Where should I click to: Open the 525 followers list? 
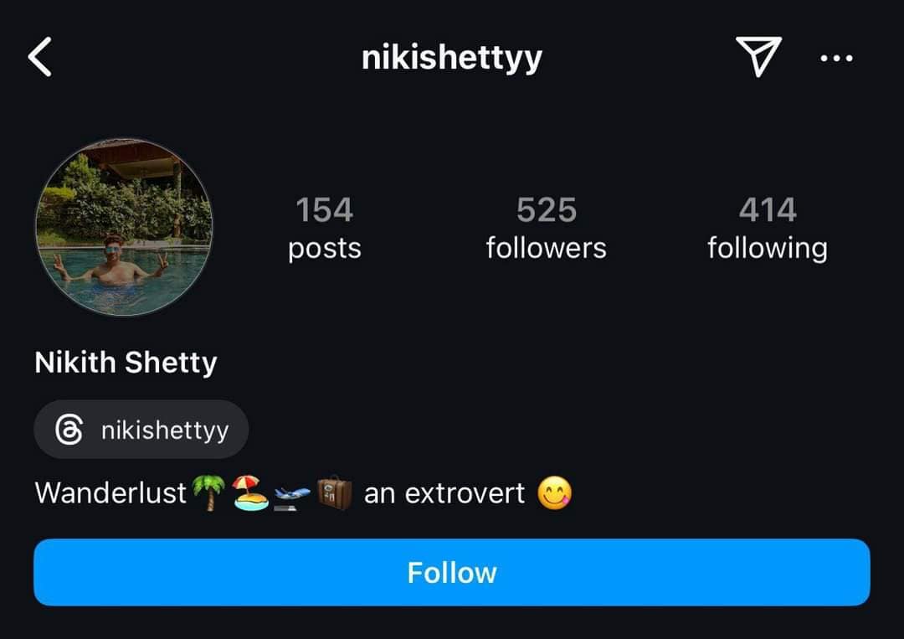tap(546, 229)
